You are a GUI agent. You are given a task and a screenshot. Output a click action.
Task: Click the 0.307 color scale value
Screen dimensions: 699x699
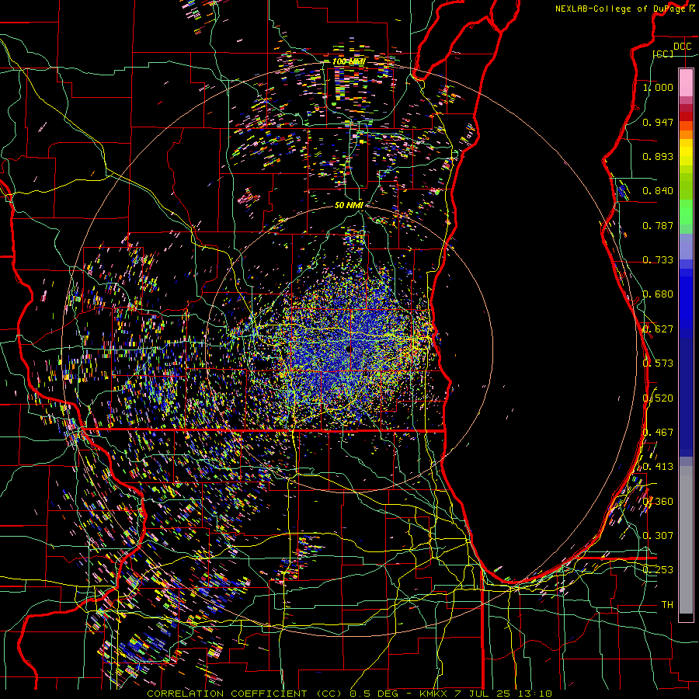tap(658, 535)
